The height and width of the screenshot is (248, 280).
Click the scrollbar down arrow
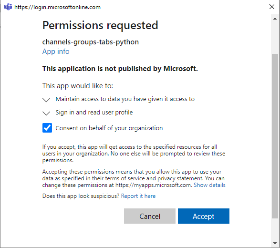(275, 243)
